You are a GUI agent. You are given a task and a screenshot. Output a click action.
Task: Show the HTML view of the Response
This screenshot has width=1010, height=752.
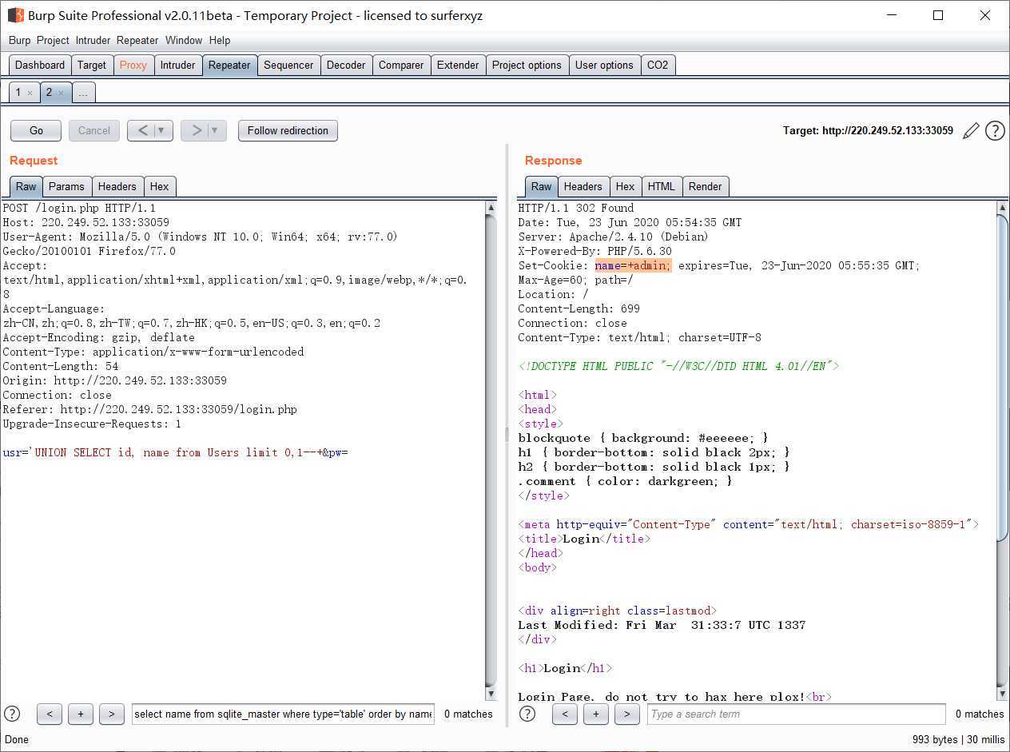(662, 186)
